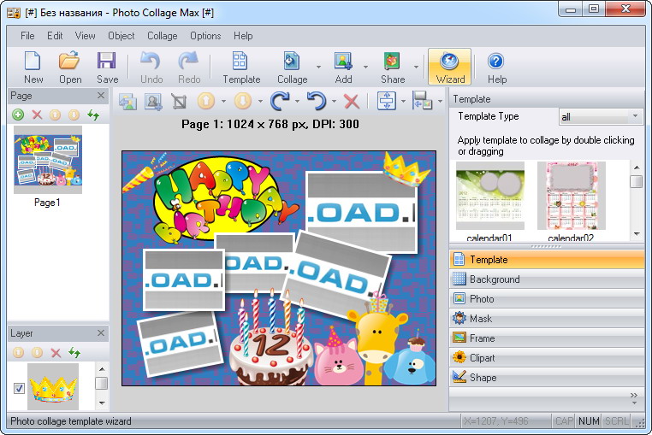Move page up in Page panel

pos(55,115)
